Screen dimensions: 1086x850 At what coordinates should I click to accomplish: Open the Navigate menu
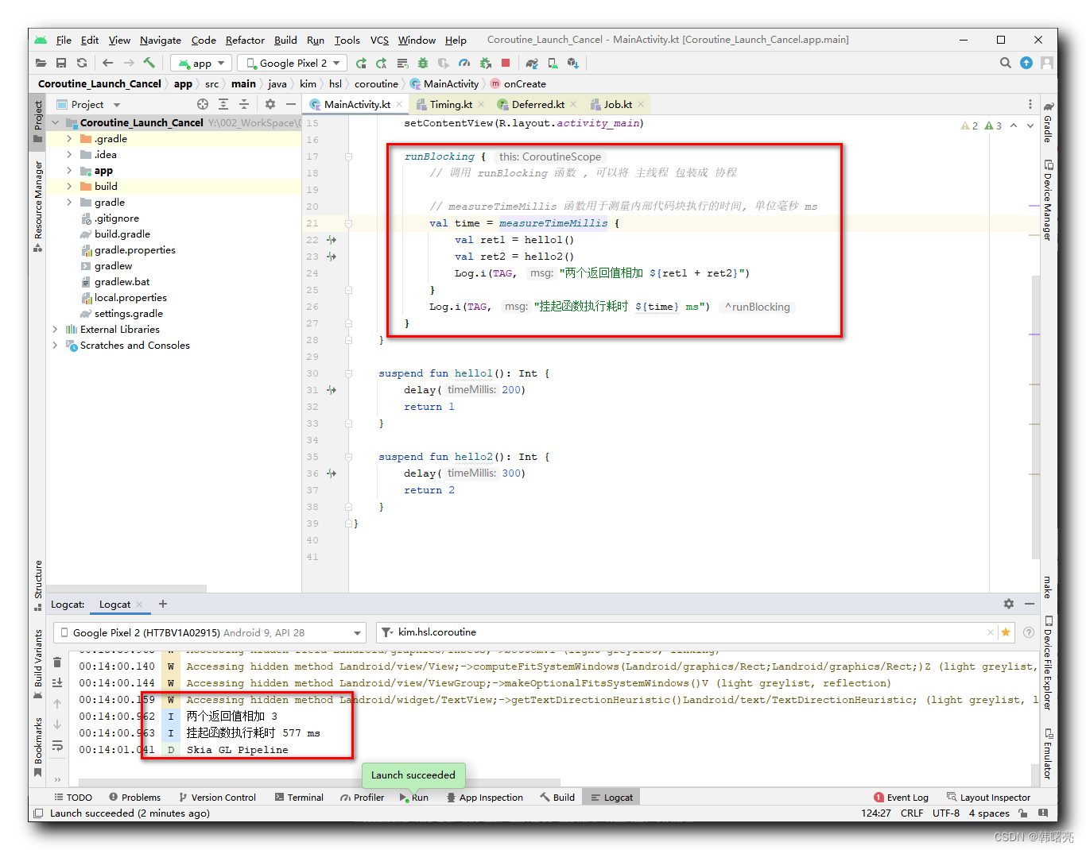pyautogui.click(x=161, y=40)
